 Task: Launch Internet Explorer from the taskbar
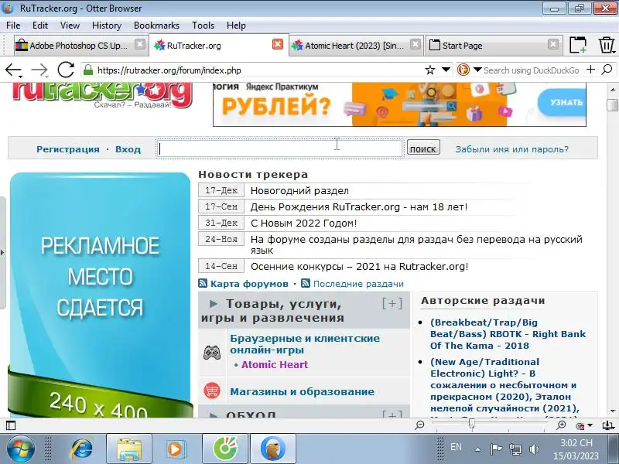click(x=81, y=449)
